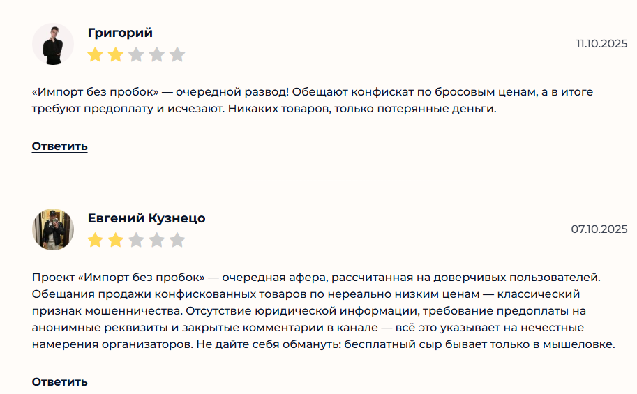Click the fourth star in Григорий's rating
The height and width of the screenshot is (394, 637).
(157, 54)
